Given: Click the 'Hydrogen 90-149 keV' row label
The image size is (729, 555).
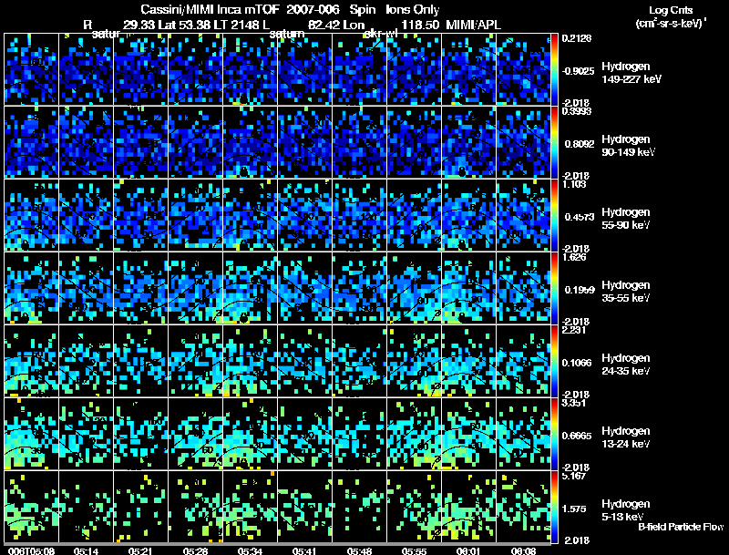Looking at the screenshot, I should click(629, 146).
